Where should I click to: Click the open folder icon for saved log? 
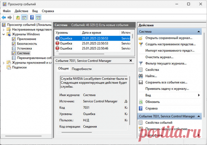click(141, 38)
